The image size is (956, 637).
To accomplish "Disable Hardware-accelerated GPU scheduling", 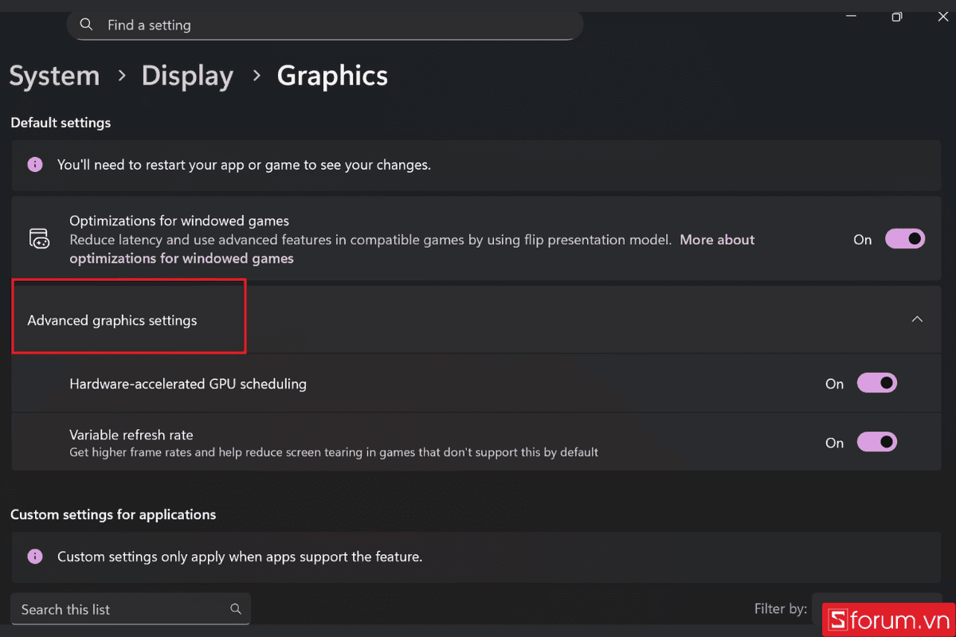I will tap(876, 383).
